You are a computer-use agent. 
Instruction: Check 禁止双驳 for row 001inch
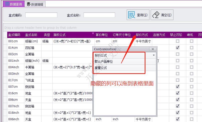click(177, 60)
